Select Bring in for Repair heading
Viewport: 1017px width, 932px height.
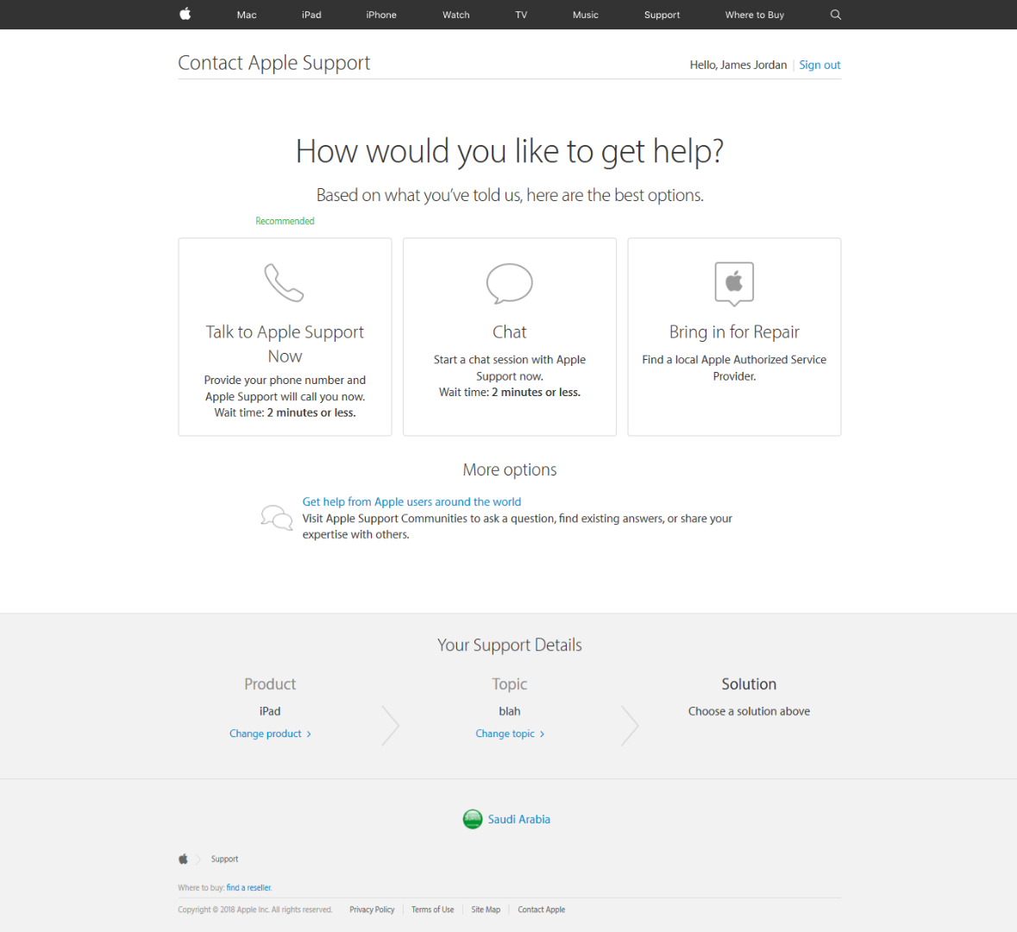pos(734,332)
